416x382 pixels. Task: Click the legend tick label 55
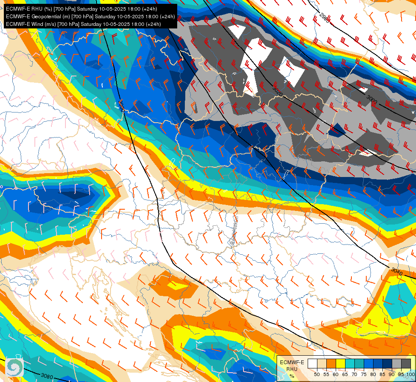point(326,374)
